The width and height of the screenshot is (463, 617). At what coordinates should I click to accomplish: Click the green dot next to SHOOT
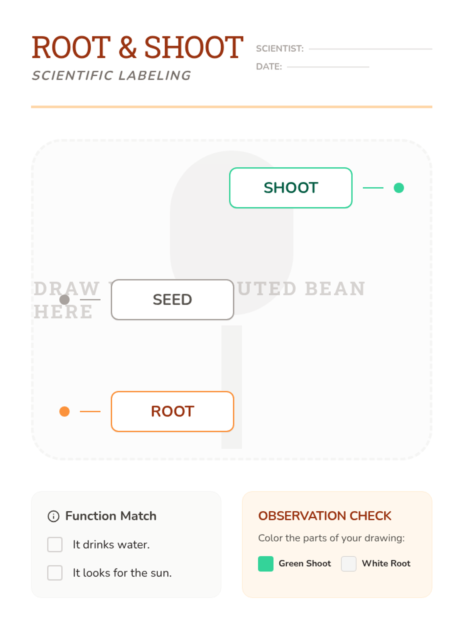pyautogui.click(x=399, y=188)
